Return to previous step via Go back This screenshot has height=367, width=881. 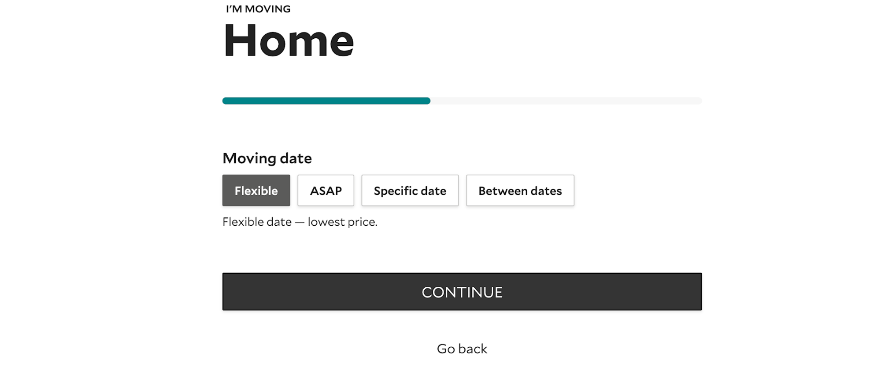pyautogui.click(x=462, y=349)
